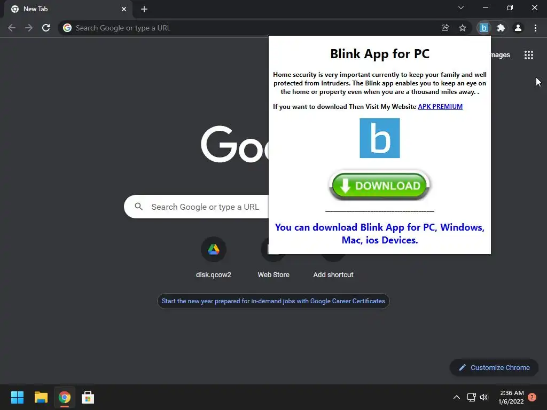Follow the APK PREMIUM link in popup
The height and width of the screenshot is (410, 547).
pos(440,107)
